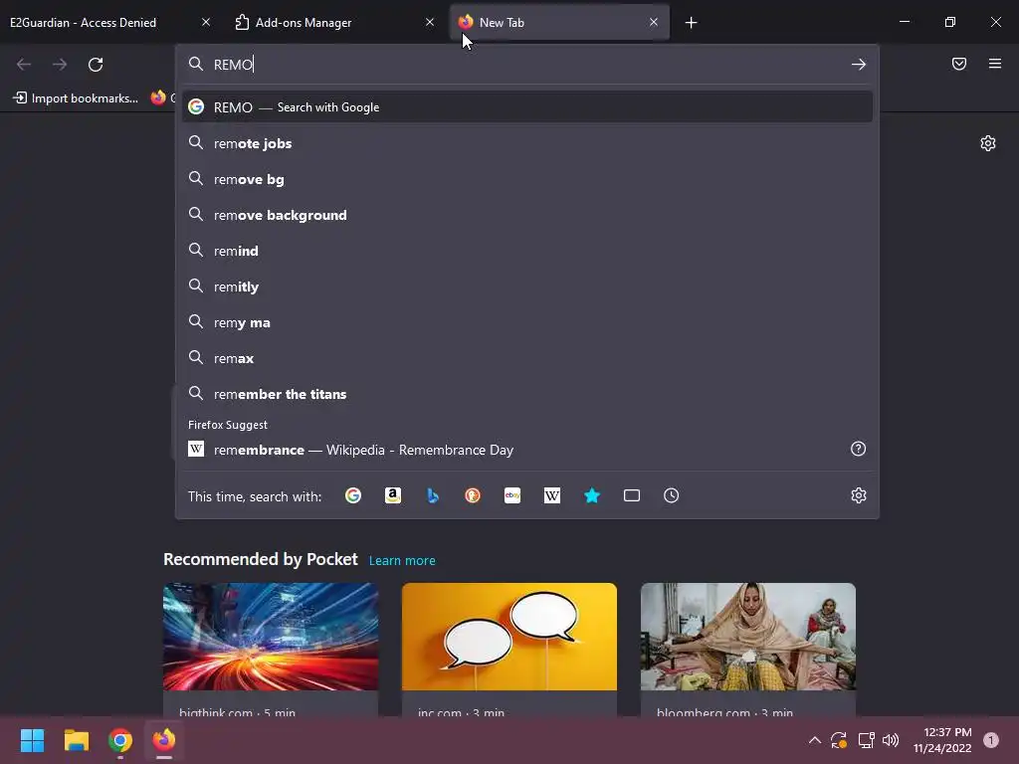Choose 'remitly' suggestion
This screenshot has width=1019, height=764.
(527, 286)
